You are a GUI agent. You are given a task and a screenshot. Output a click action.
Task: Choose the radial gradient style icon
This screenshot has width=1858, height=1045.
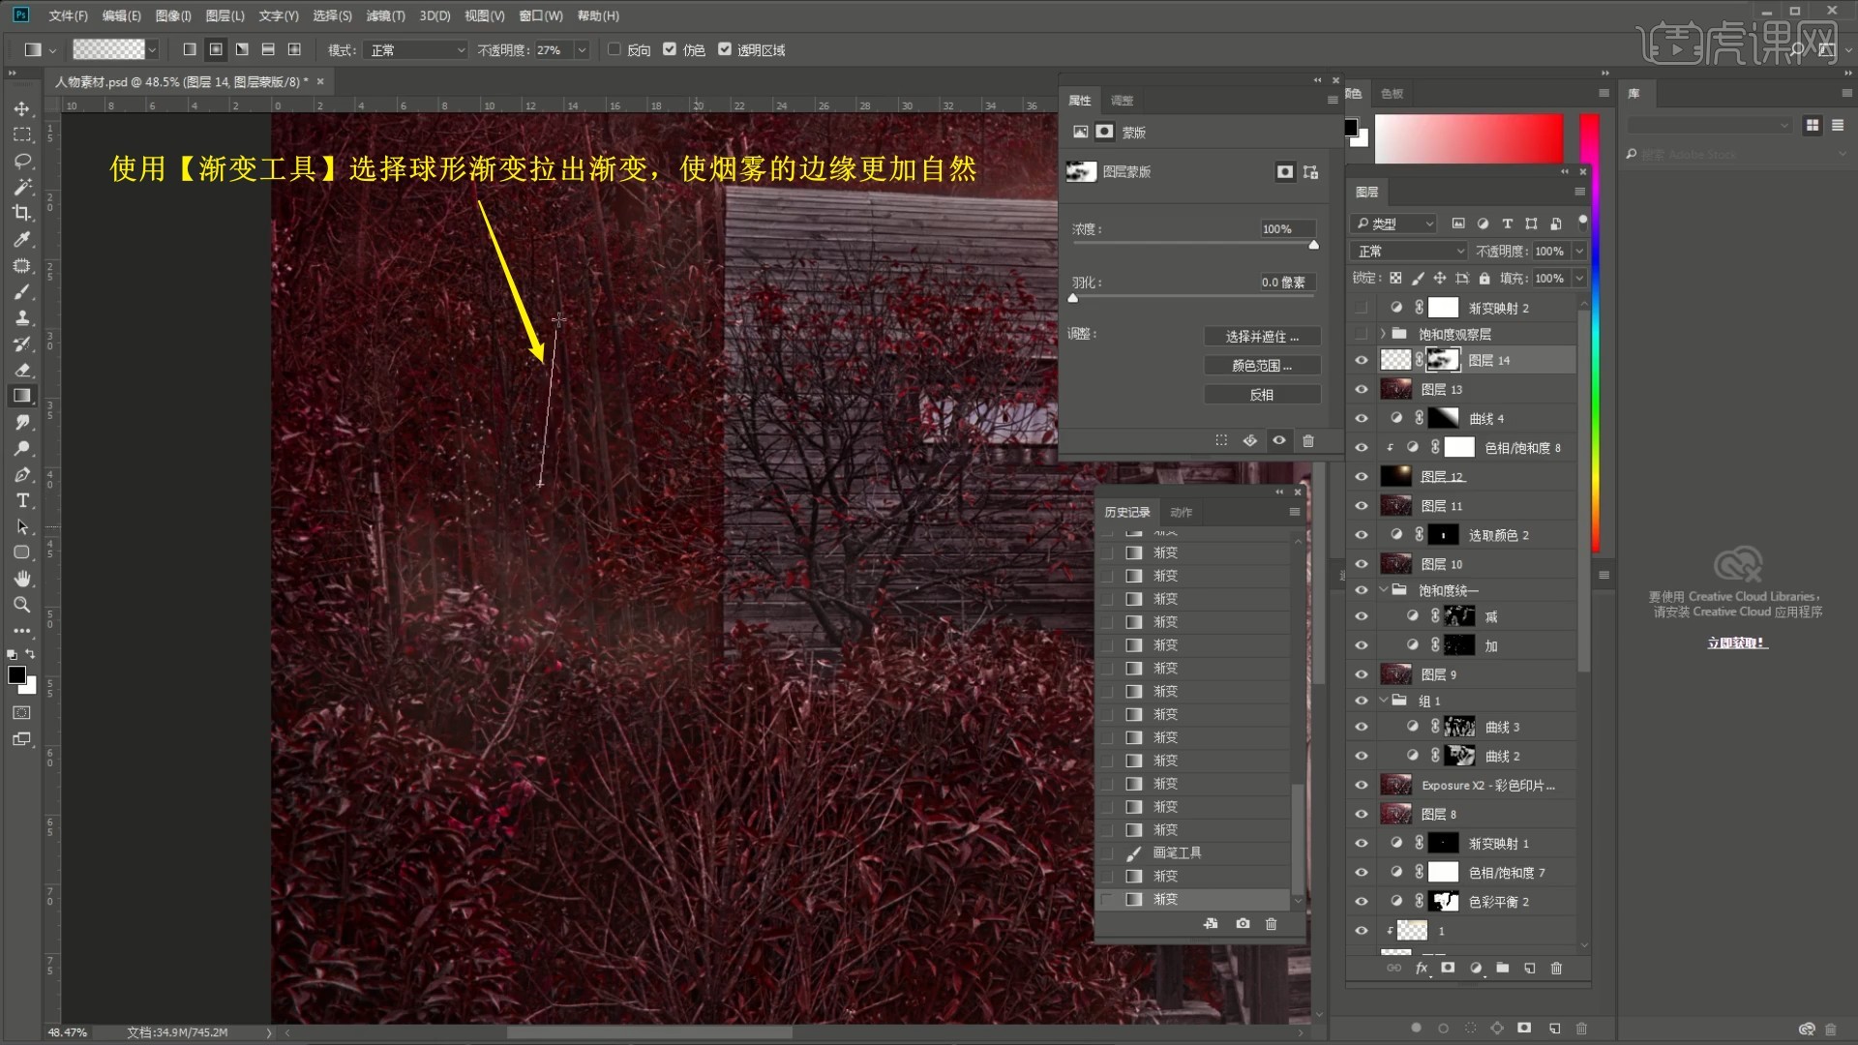[x=216, y=49]
